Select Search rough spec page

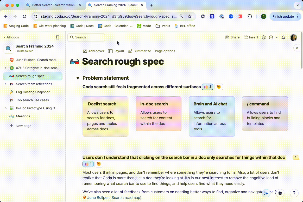(x=33, y=76)
